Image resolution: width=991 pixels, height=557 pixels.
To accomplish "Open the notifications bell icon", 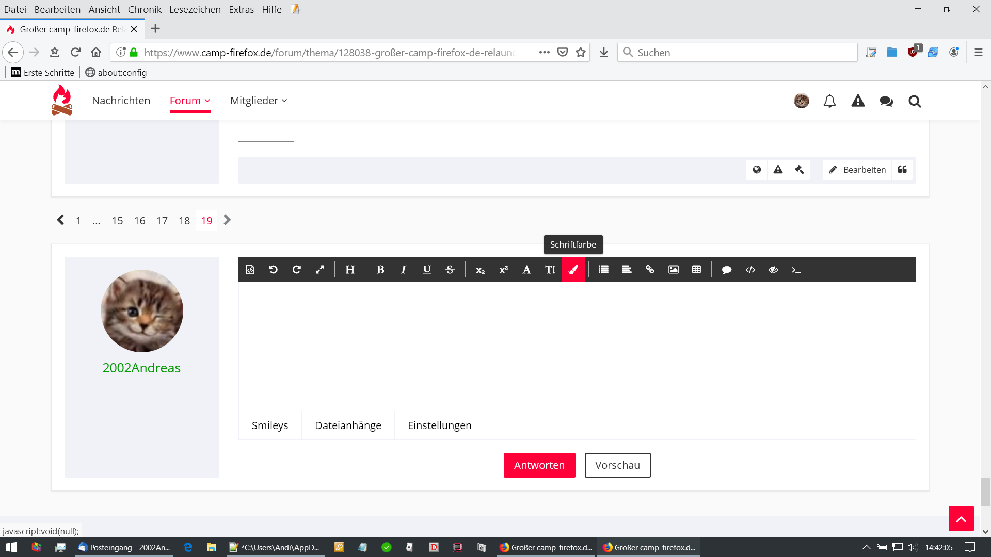I will click(x=829, y=101).
